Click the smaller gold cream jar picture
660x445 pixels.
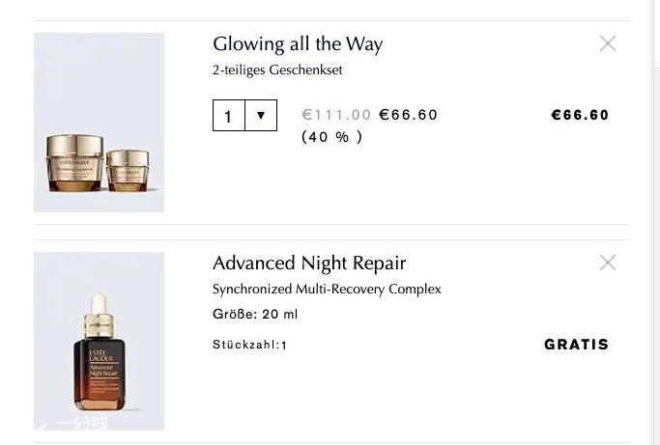pyautogui.click(x=128, y=170)
